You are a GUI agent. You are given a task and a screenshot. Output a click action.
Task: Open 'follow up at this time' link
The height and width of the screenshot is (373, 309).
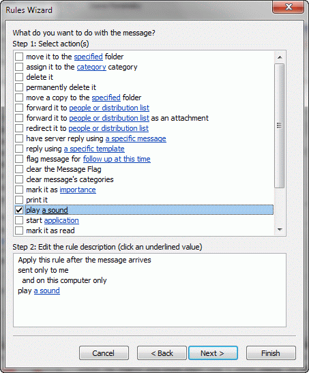117,159
